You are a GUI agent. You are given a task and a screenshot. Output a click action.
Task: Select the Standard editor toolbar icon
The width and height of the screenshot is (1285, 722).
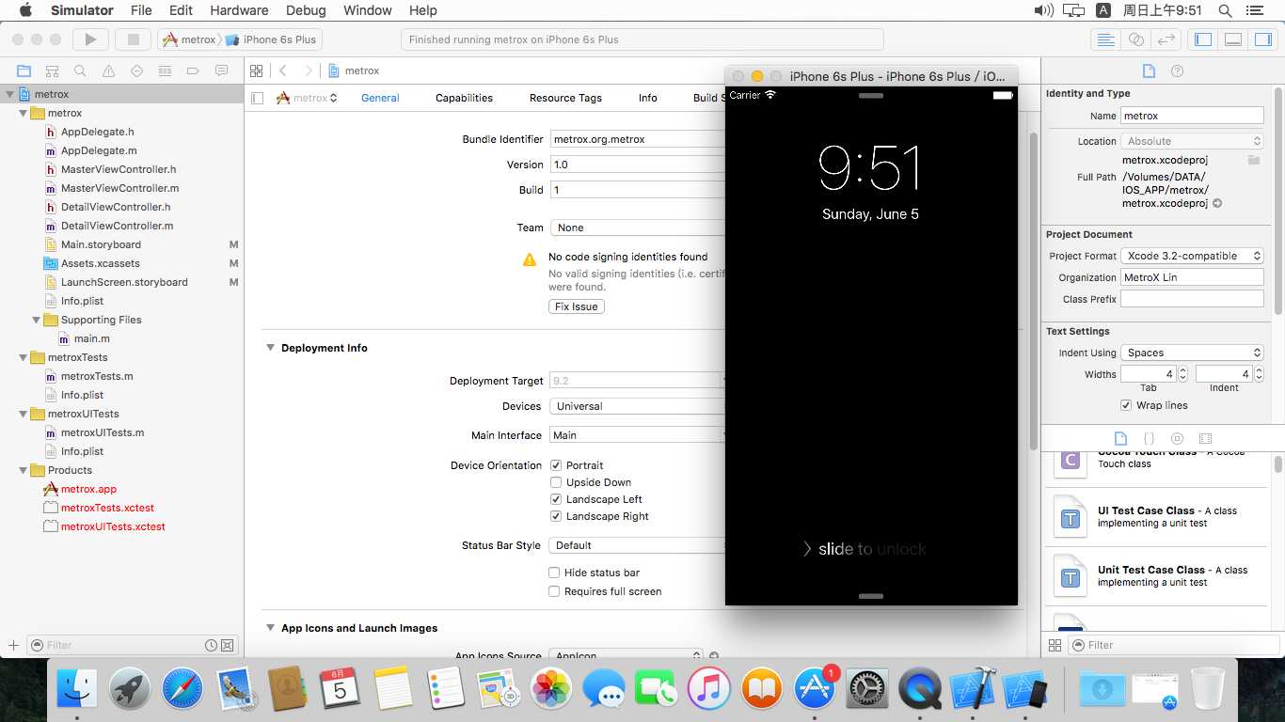(1106, 39)
